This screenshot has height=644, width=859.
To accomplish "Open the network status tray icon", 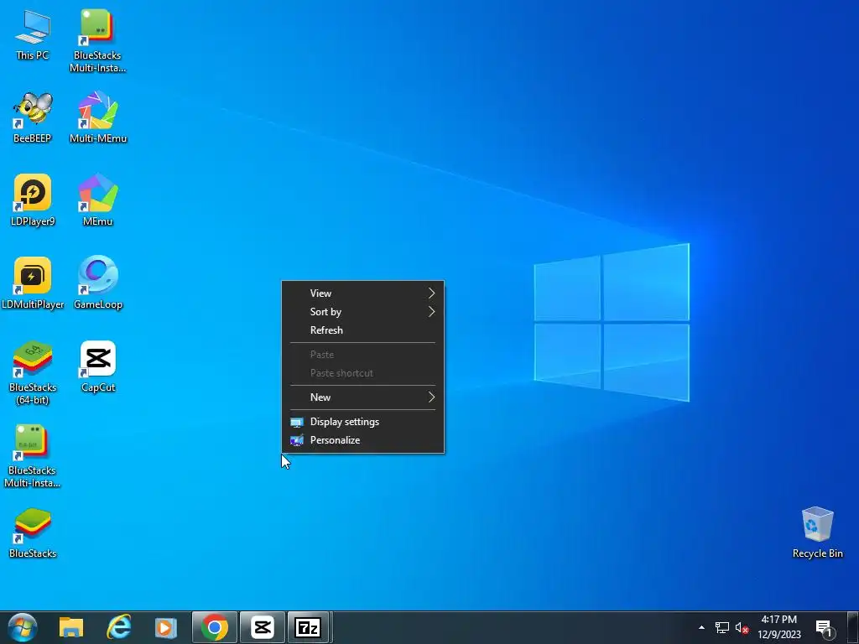I will (x=722, y=627).
